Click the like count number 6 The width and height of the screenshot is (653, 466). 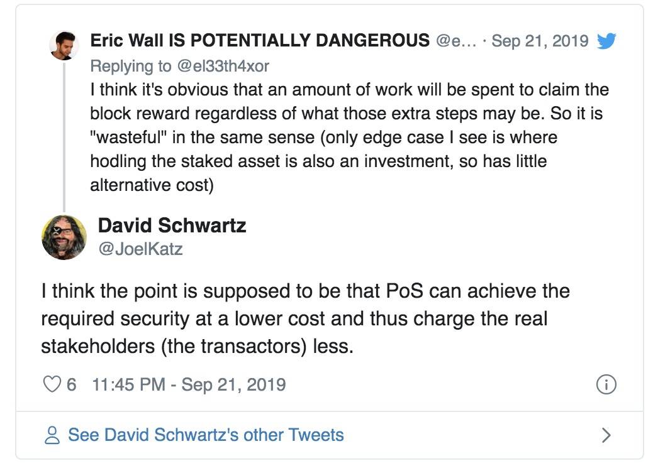point(71,384)
